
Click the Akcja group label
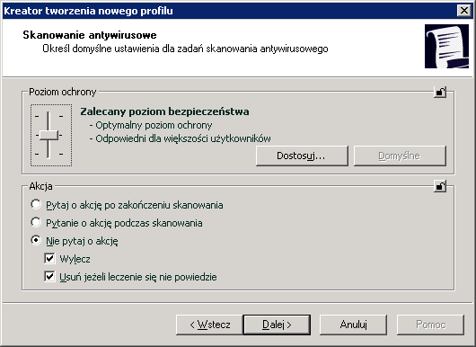coord(40,186)
